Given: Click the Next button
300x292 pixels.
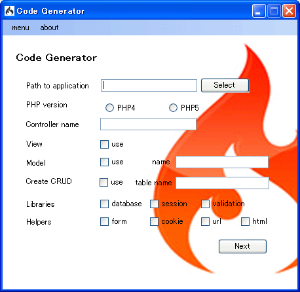Looking at the screenshot, I should (242, 246).
